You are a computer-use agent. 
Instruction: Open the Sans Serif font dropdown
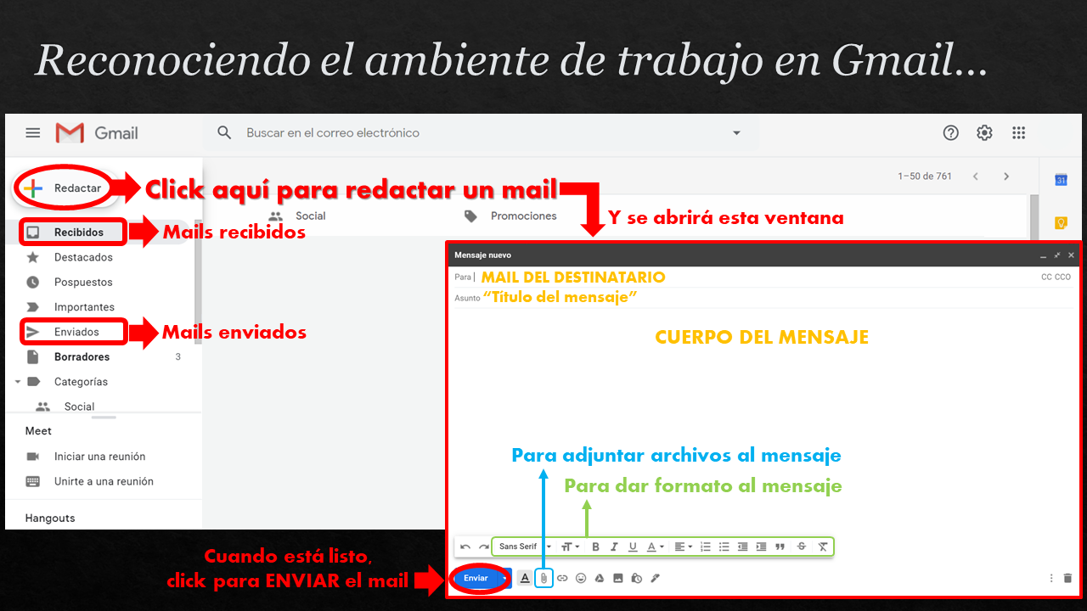525,547
